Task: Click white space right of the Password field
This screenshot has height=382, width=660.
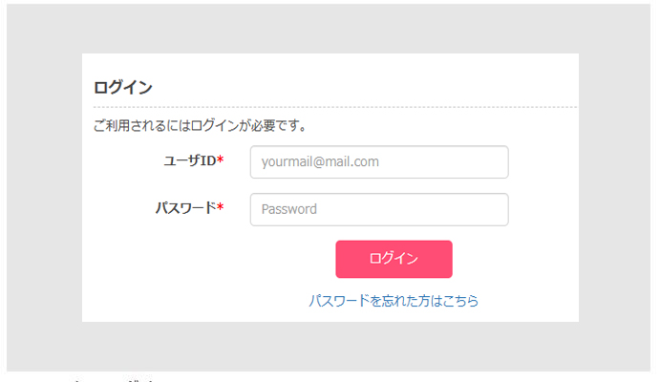Action: (543, 210)
